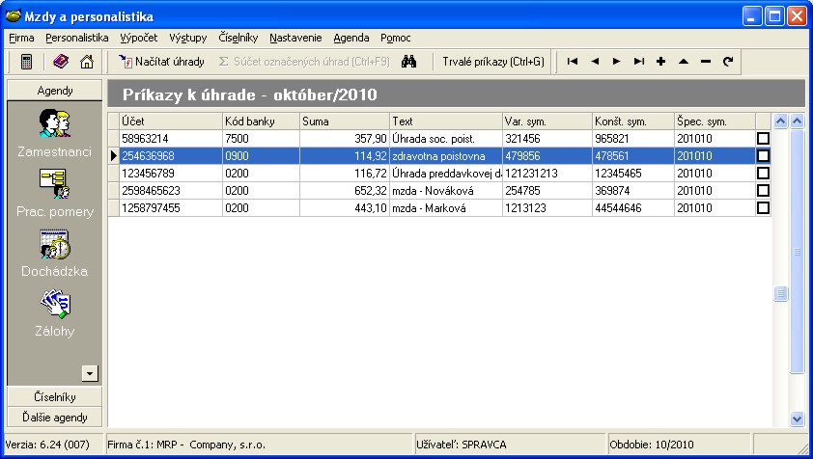Tick checkbox for account 58963214 row
The image size is (813, 459).
763,138
